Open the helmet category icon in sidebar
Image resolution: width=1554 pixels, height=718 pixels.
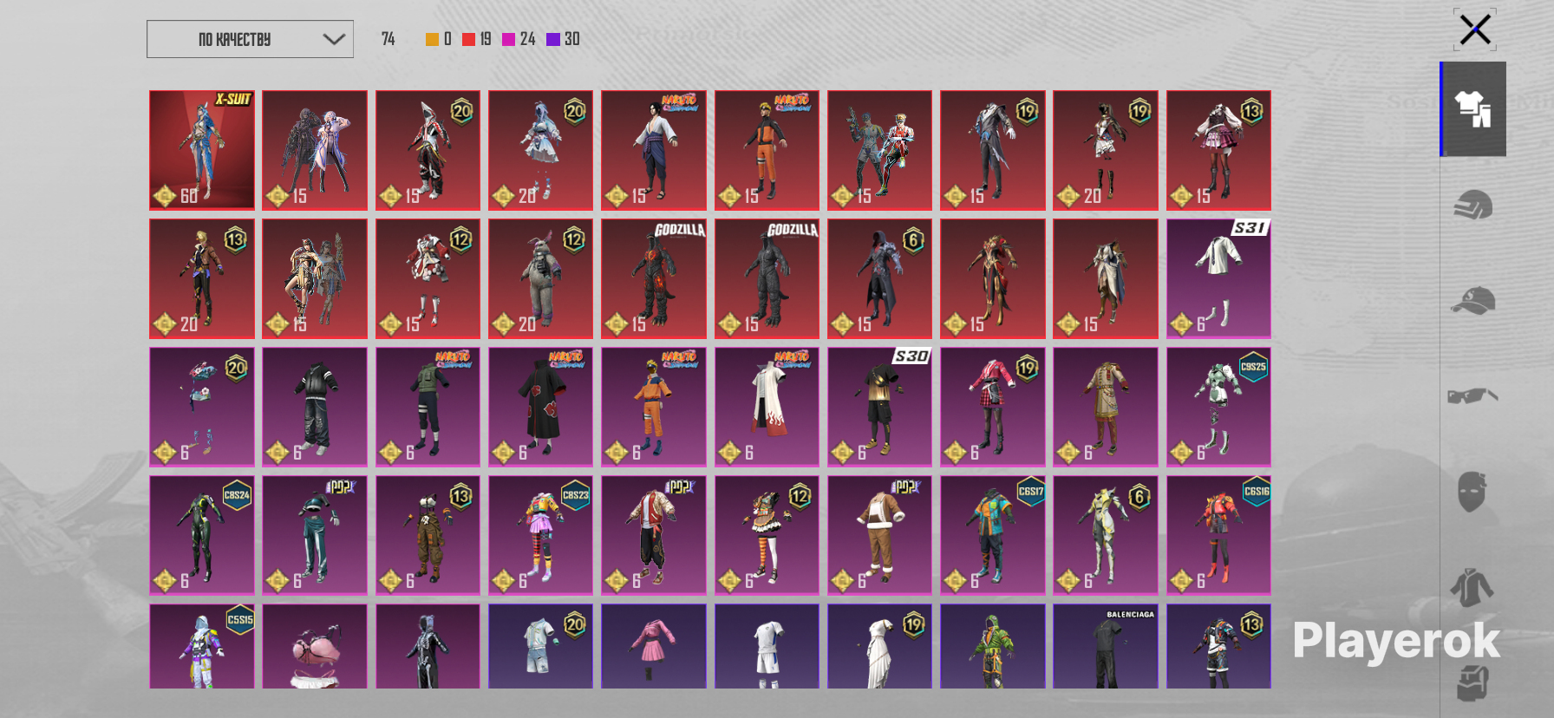tap(1473, 206)
